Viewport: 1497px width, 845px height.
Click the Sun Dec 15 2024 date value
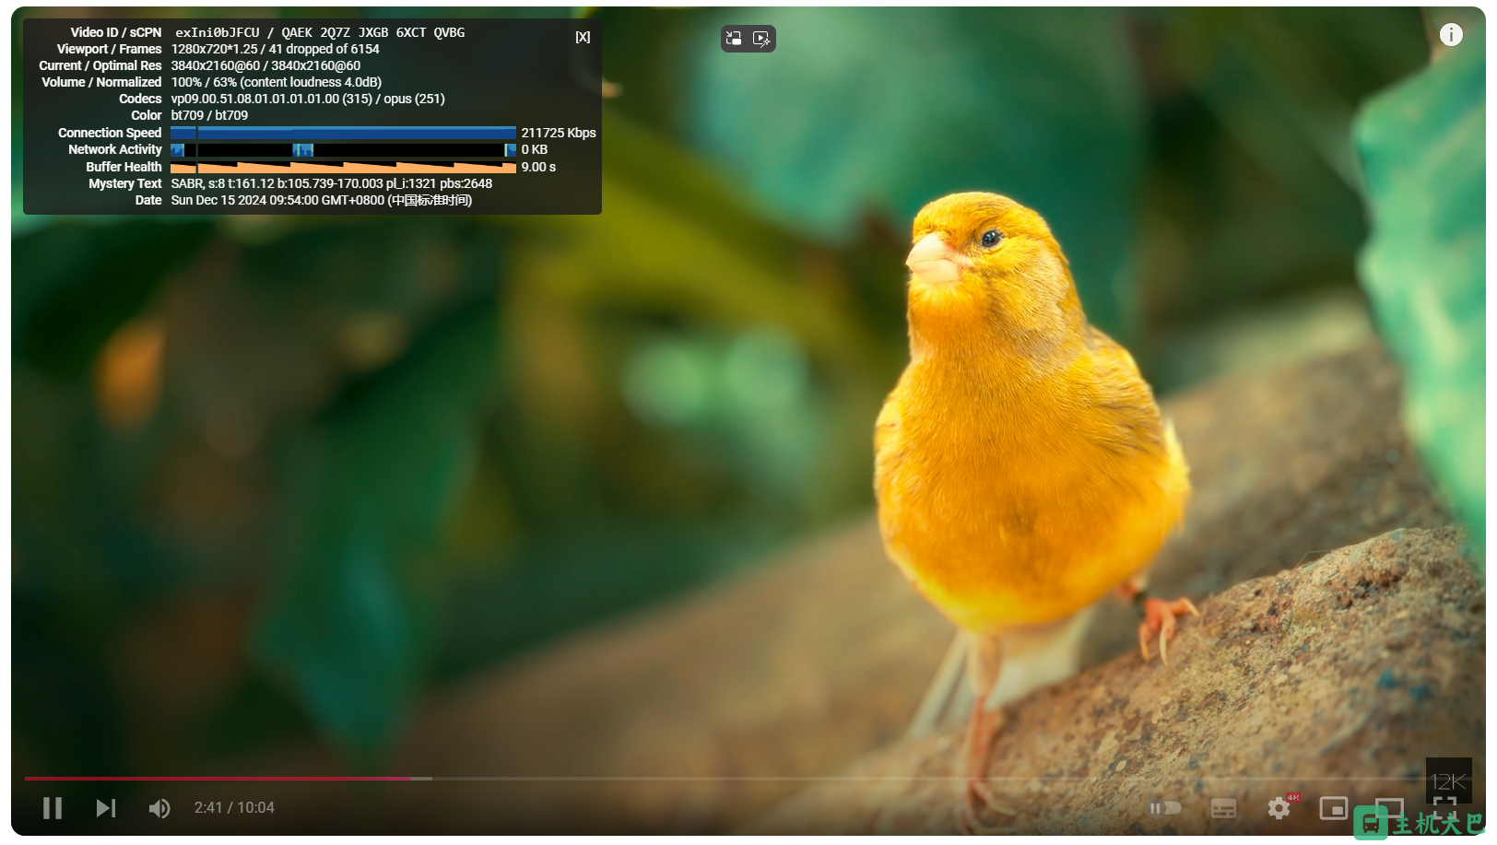(x=322, y=200)
